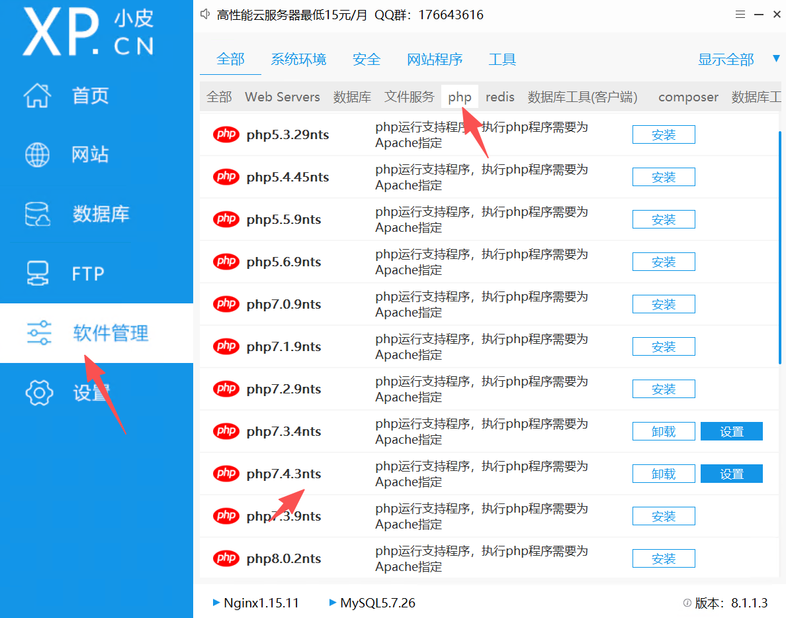The width and height of the screenshot is (786, 618).
Task: Click the Home house icon in sidebar
Action: (38, 96)
